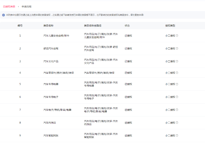The width and height of the screenshot is (205, 144).
Task: Click help icon beside 小二授权 in row 2
Action: (x=177, y=48)
